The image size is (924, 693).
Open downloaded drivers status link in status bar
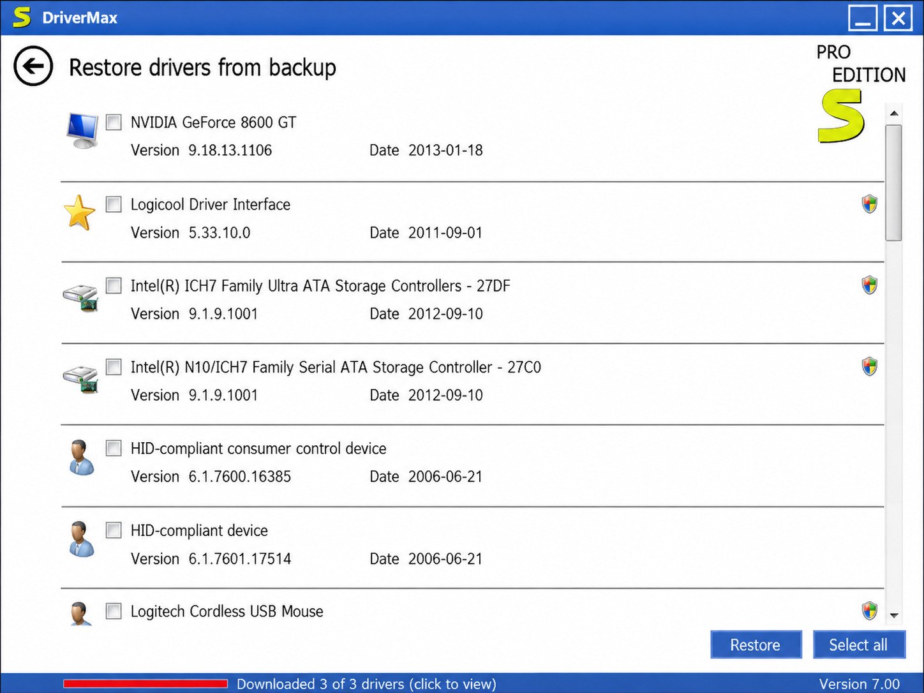(x=366, y=684)
